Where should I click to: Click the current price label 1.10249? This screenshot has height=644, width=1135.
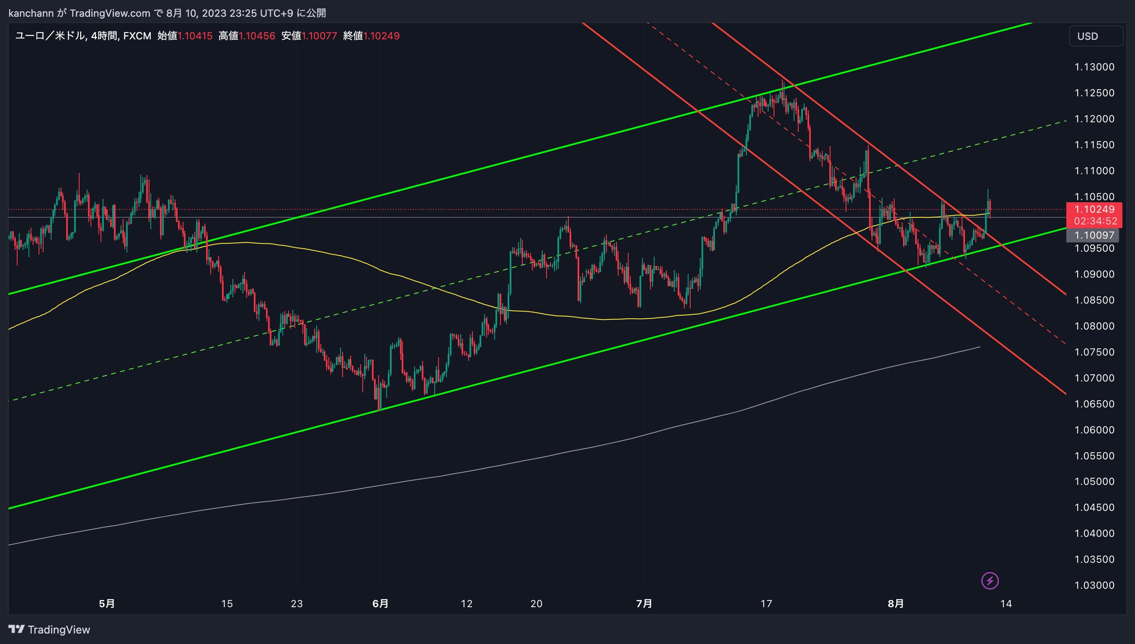point(1094,209)
